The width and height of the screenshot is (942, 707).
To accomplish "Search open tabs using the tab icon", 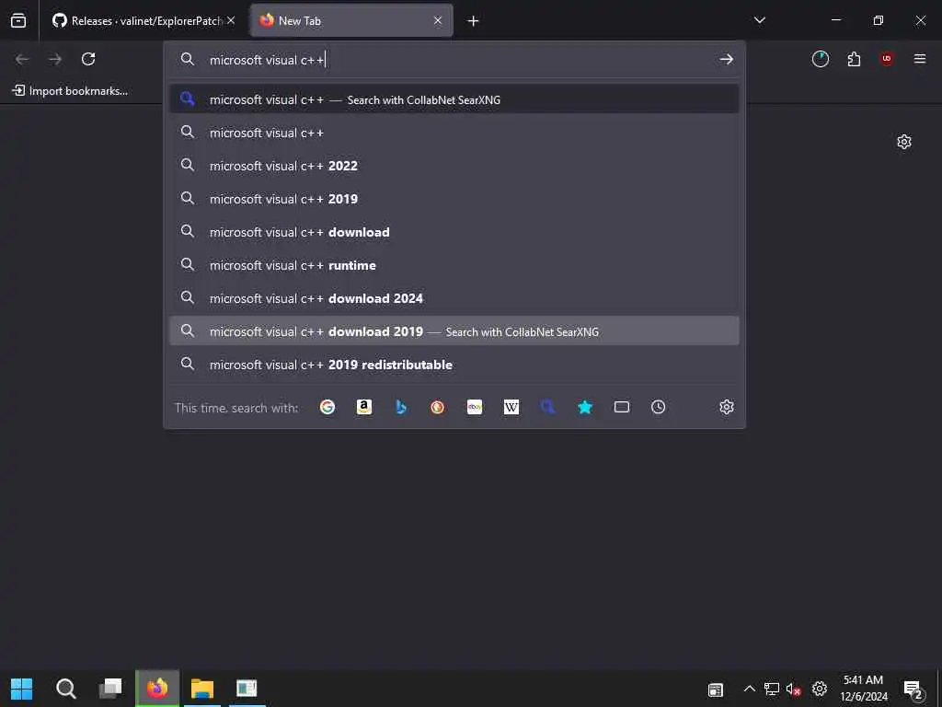I will 622,407.
